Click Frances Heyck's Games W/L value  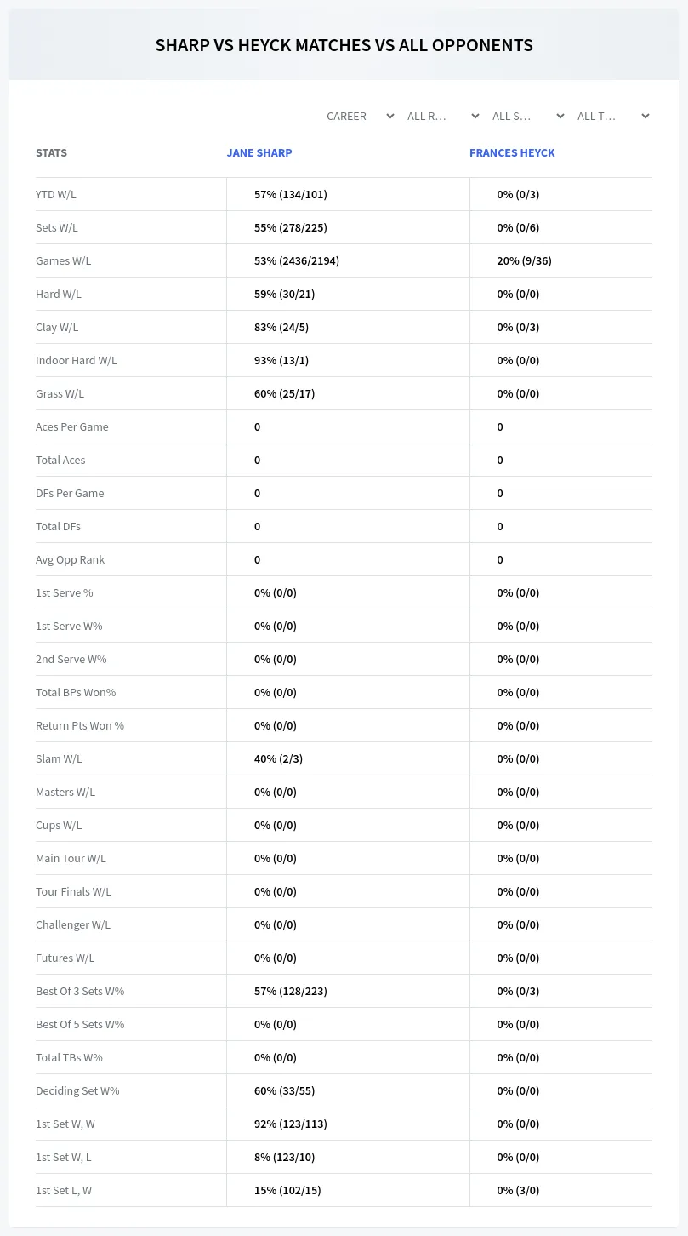point(524,260)
